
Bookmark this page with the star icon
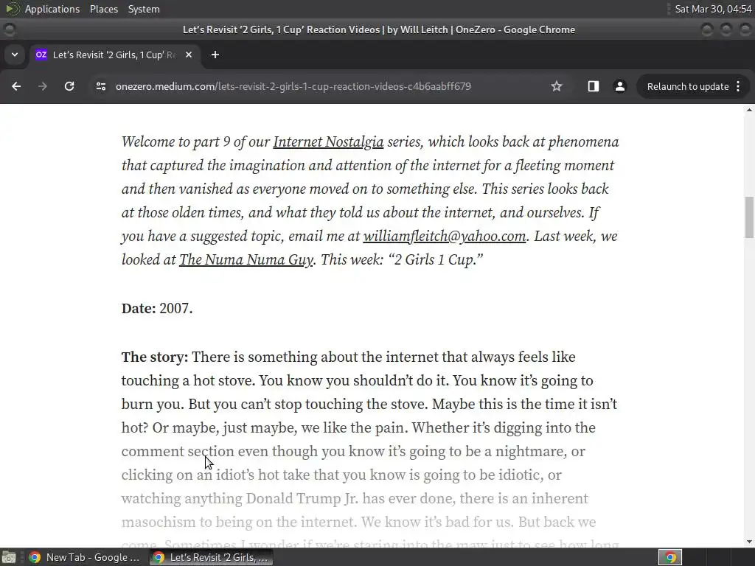(557, 86)
